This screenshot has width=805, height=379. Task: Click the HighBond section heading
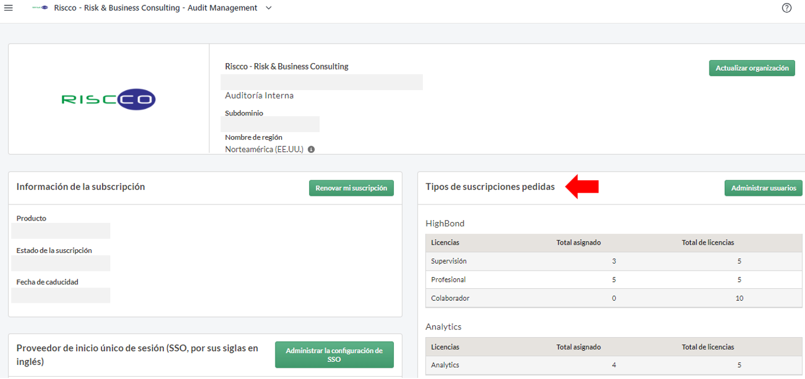click(445, 223)
